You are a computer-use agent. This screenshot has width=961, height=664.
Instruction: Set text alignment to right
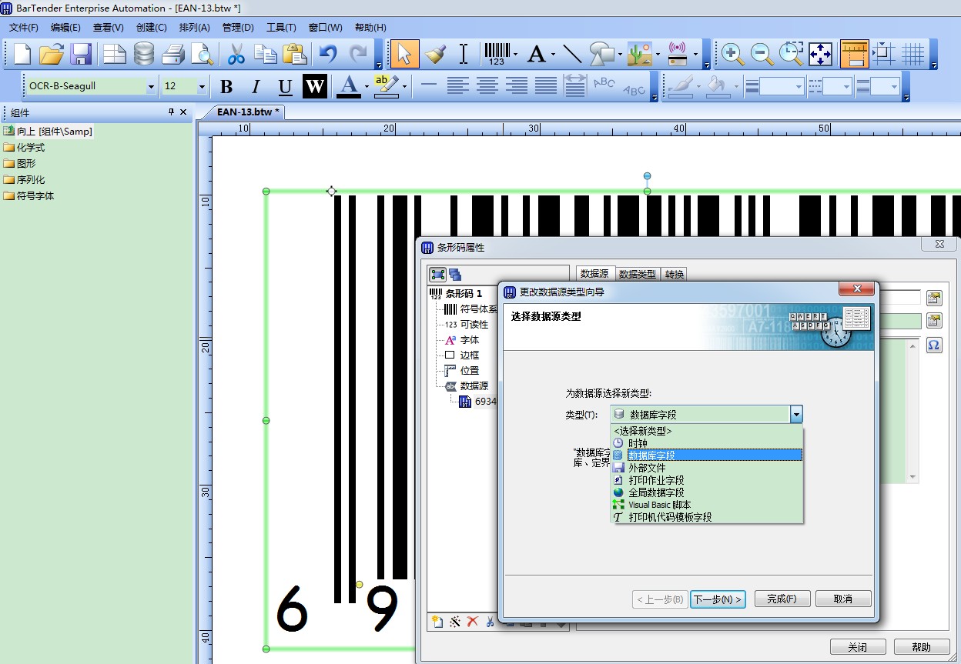(517, 86)
